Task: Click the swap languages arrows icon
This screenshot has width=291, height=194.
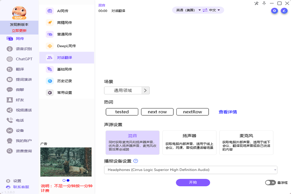Action: [205, 10]
